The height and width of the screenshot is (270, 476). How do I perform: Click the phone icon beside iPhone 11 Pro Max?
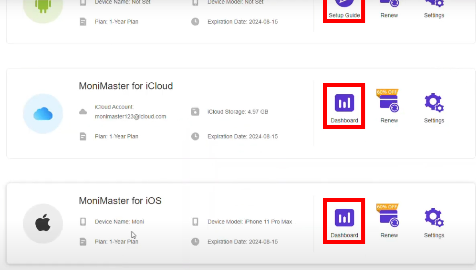(195, 222)
